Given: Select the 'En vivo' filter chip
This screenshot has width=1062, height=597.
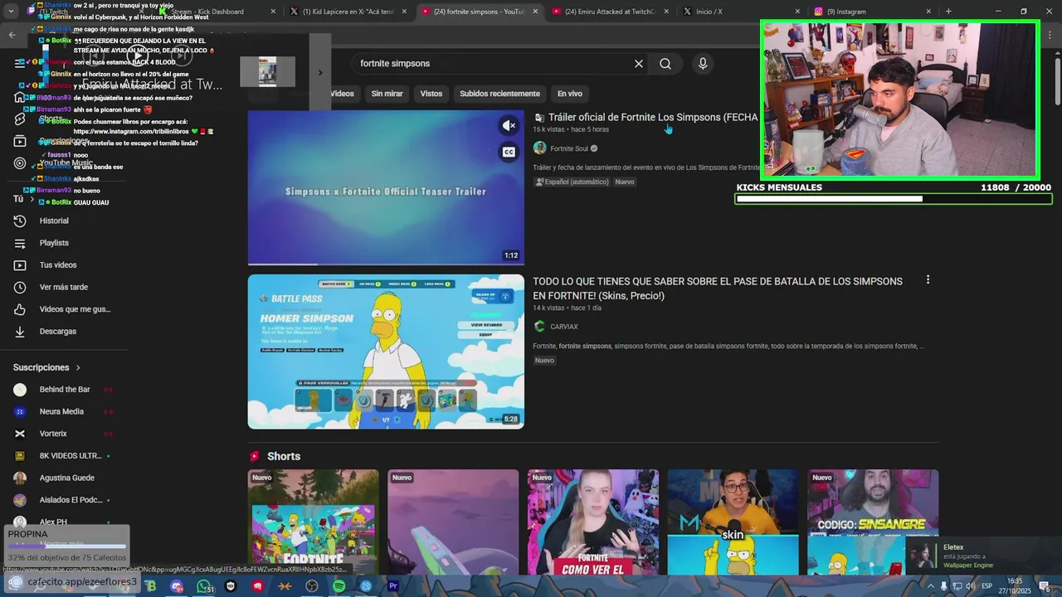Looking at the screenshot, I should click(x=569, y=94).
